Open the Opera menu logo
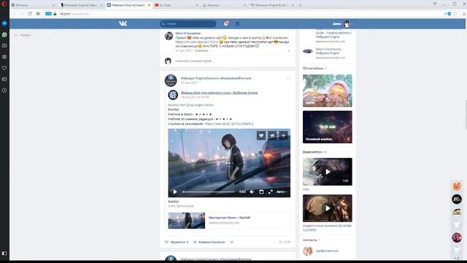Screen dimensions: 467x263 [4, 4]
